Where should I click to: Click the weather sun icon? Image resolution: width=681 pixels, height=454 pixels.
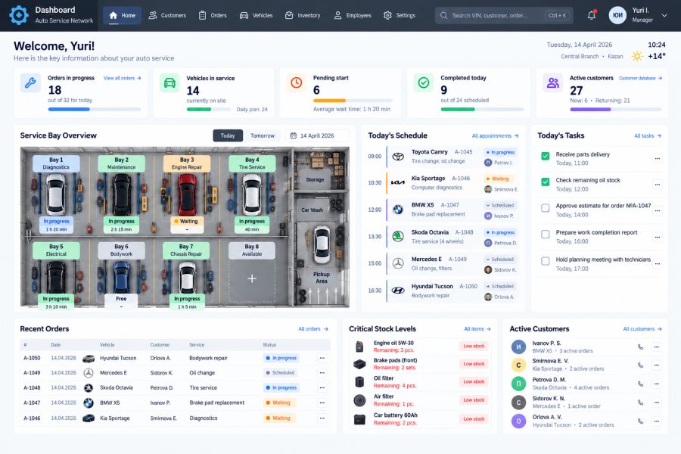click(x=637, y=56)
